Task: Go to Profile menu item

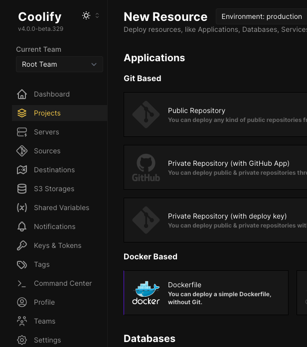Action: (60, 302)
